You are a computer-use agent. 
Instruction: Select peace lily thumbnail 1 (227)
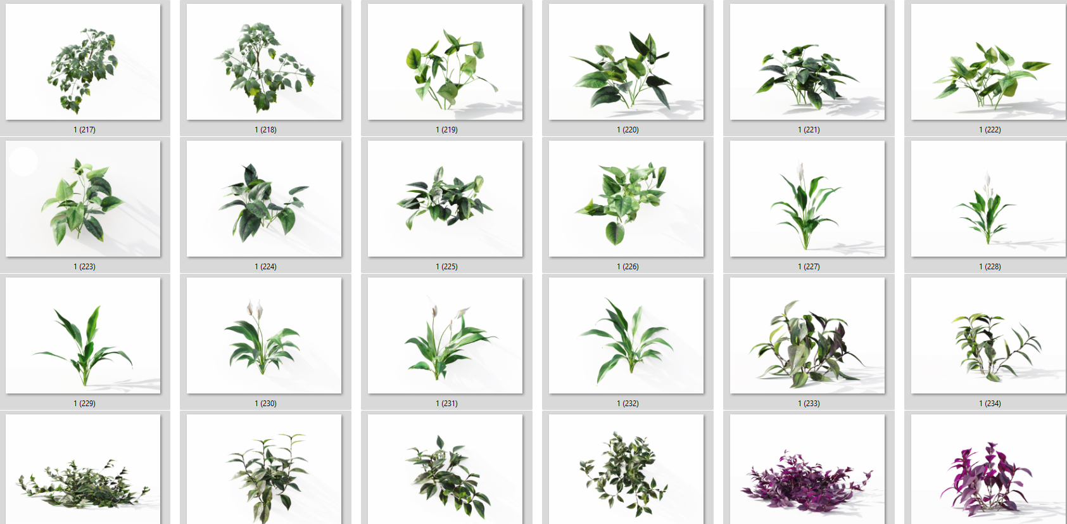(x=807, y=198)
